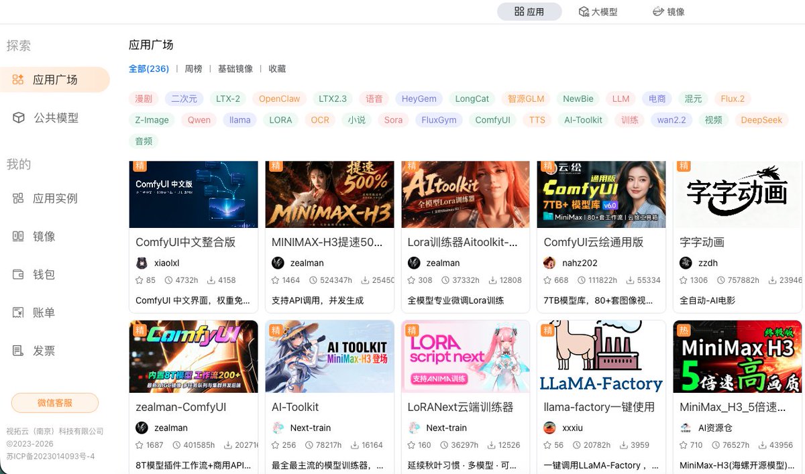
Task: Click the zealman-ComfyUI title
Action: [180, 407]
